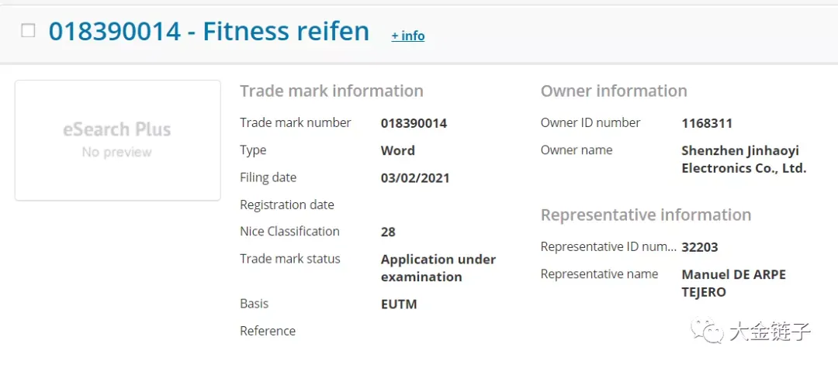This screenshot has width=838, height=368.
Task: Select Owner ID number 1168311
Action: 707,123
